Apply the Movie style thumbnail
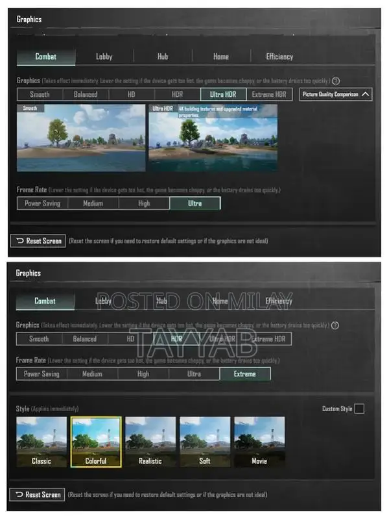This screenshot has width=389, height=519. pyautogui.click(x=259, y=442)
